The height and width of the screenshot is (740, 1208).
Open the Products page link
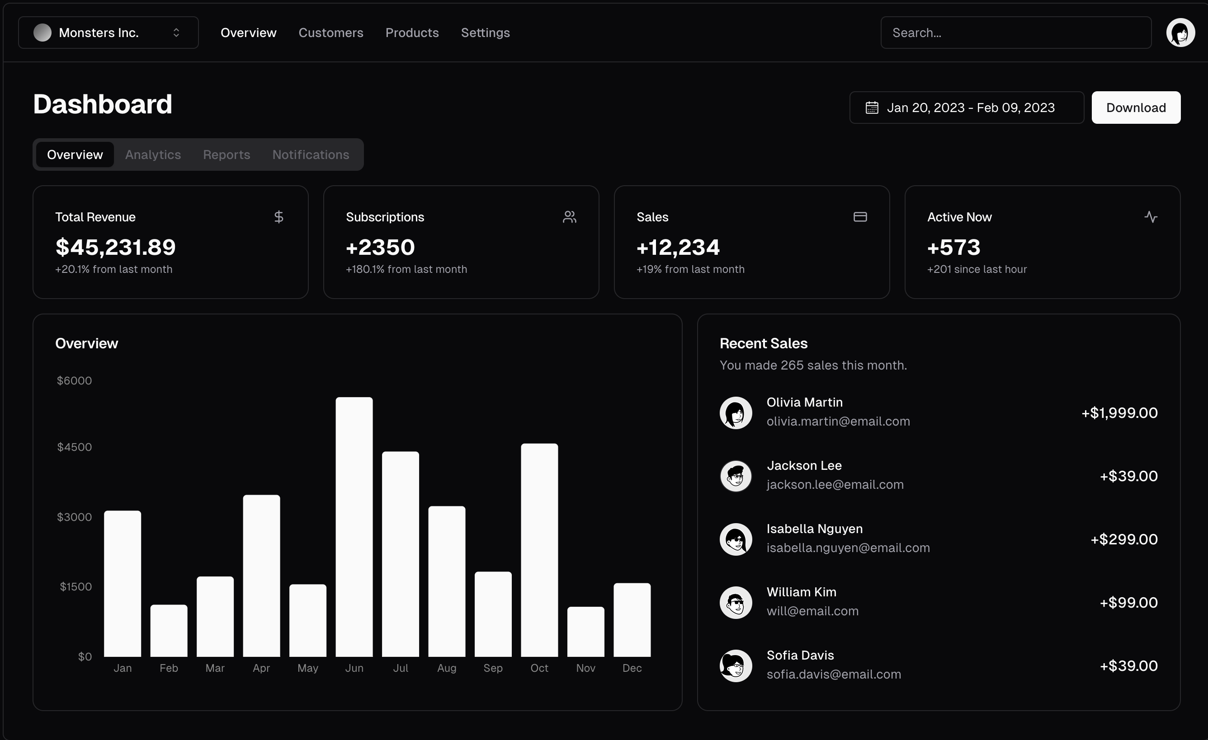412,33
